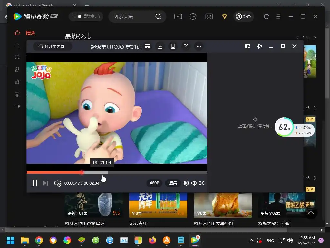The width and height of the screenshot is (330, 248).
Task: Click the 62% network speed floating widget
Action: coord(295,127)
